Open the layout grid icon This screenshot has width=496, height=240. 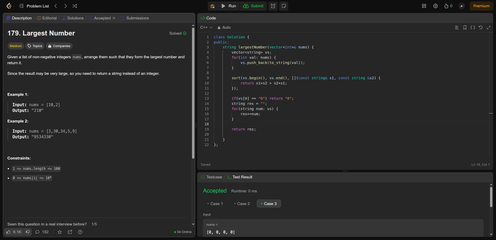pyautogui.click(x=424, y=6)
